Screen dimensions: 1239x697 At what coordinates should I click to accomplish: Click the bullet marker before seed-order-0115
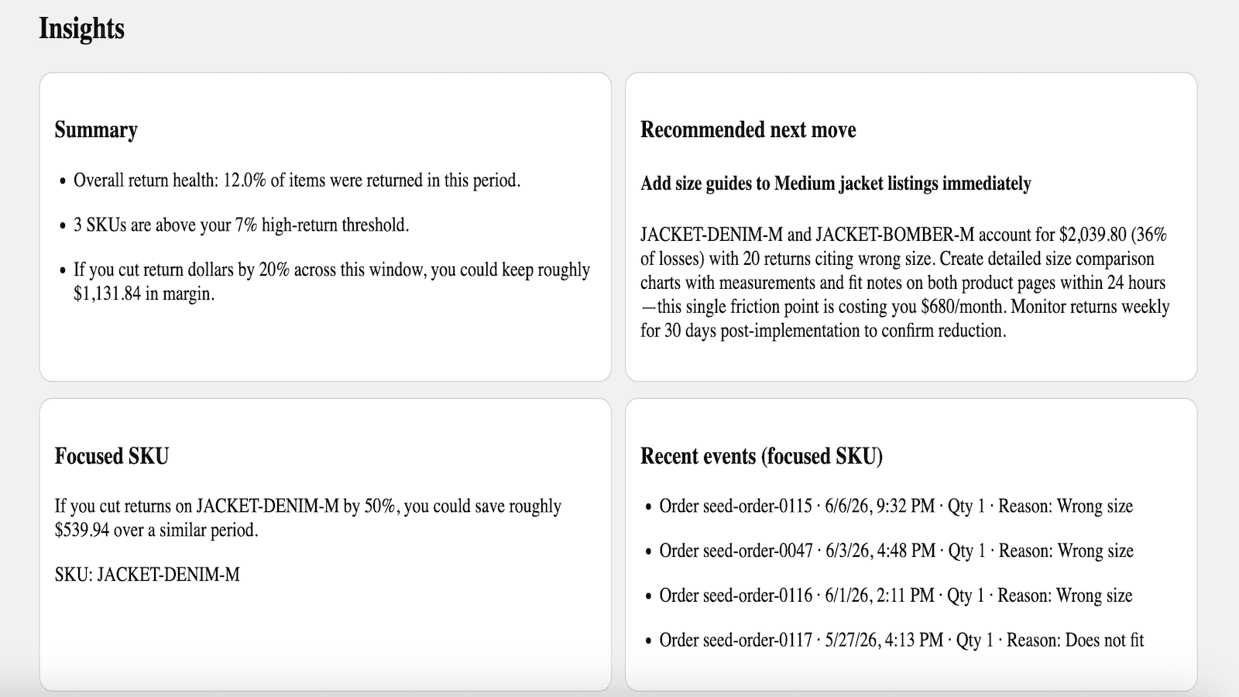pos(649,507)
